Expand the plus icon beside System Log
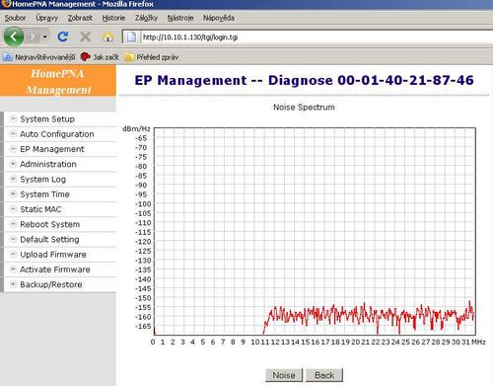This screenshot has height=386, width=493. [x=13, y=179]
